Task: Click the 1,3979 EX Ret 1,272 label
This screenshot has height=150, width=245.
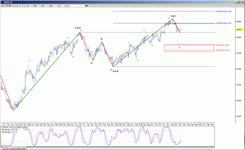Action: click(224, 23)
